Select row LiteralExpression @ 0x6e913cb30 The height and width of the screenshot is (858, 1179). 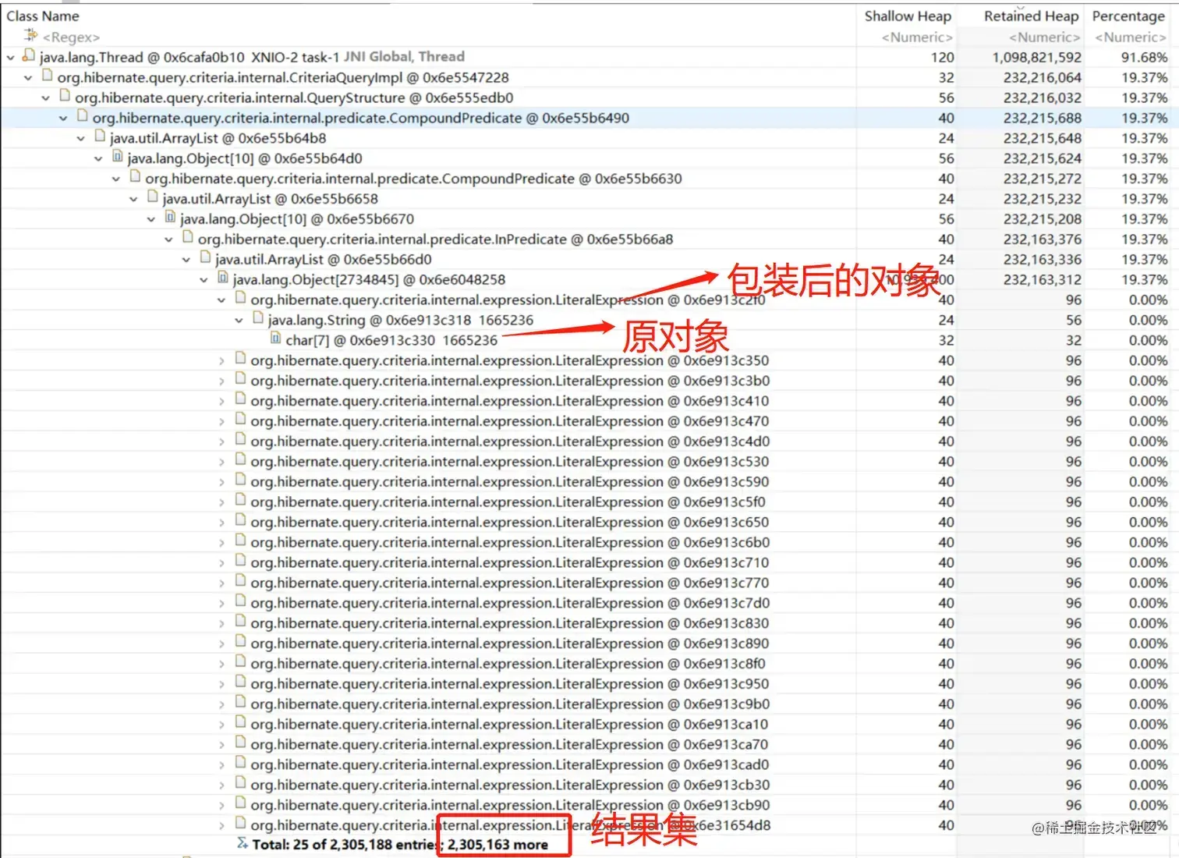point(510,785)
